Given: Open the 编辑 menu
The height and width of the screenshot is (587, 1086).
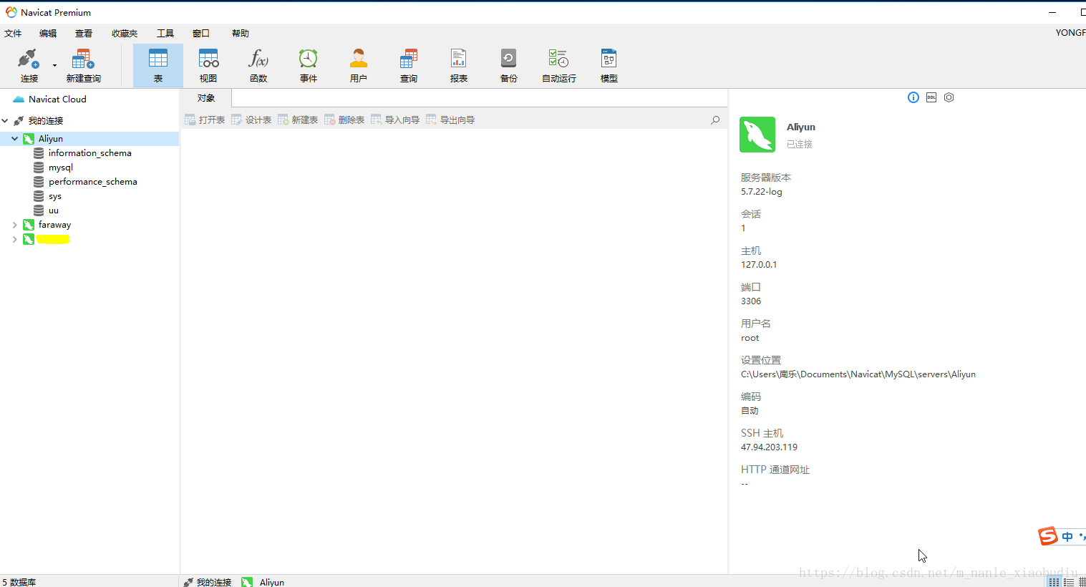Looking at the screenshot, I should pyautogui.click(x=48, y=33).
